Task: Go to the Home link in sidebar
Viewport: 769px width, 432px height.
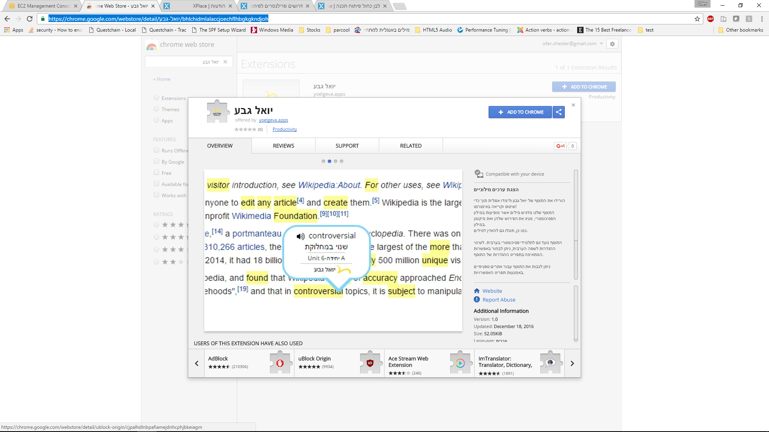Action: pos(162,79)
